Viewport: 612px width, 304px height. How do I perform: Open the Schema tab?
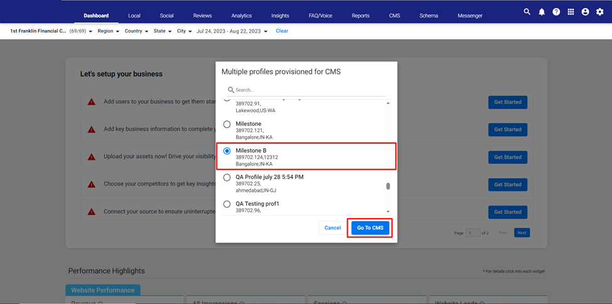pyautogui.click(x=429, y=16)
